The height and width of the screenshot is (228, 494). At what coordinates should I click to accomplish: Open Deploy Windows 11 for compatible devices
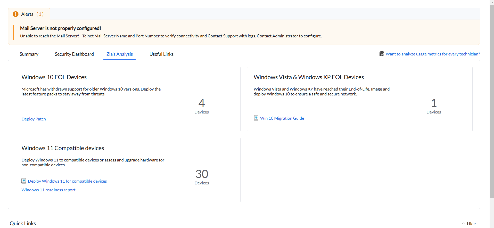point(67,181)
